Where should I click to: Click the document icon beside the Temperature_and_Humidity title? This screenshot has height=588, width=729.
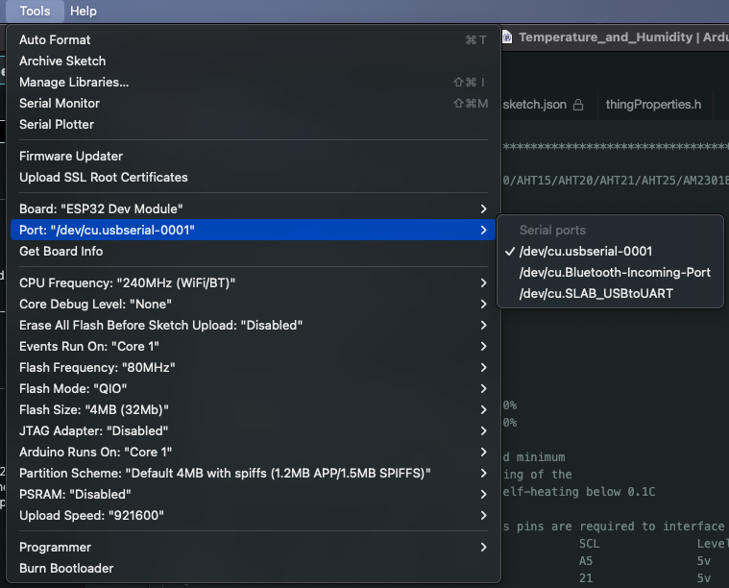click(507, 37)
